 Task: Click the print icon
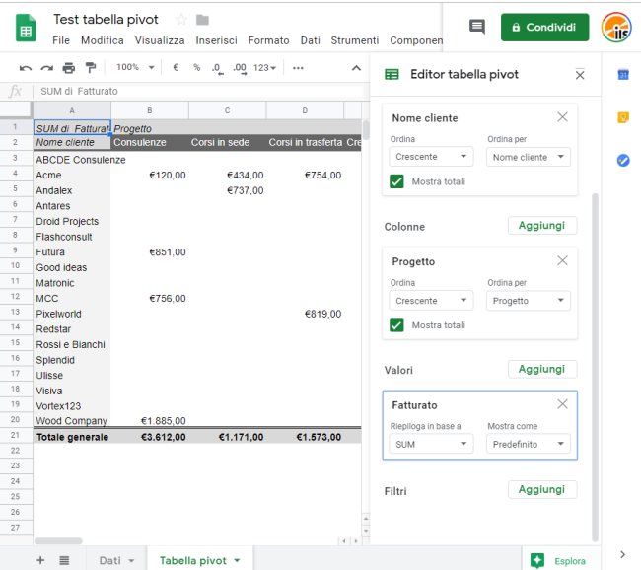pos(68,68)
